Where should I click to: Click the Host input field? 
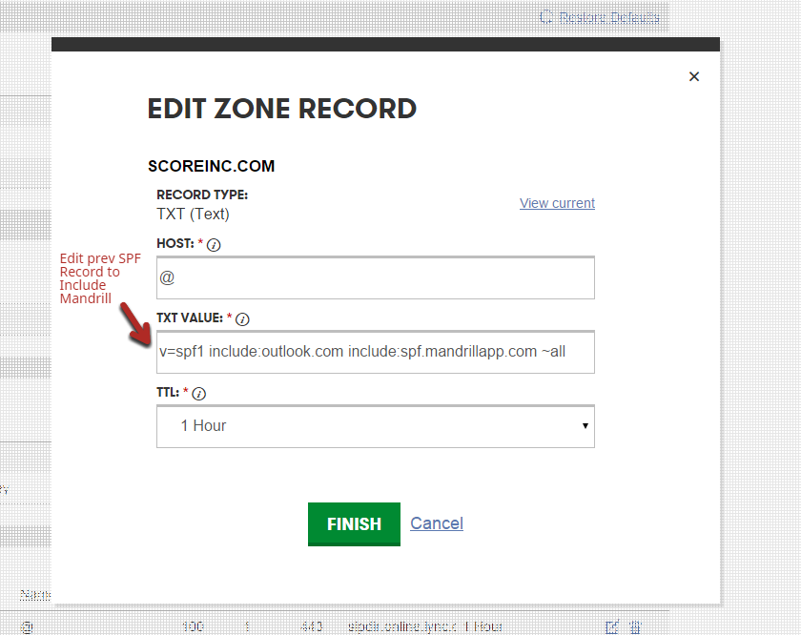tap(376, 277)
